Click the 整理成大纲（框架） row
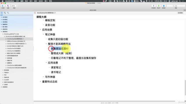Screen dimensions: 186x104 click(62, 53)
